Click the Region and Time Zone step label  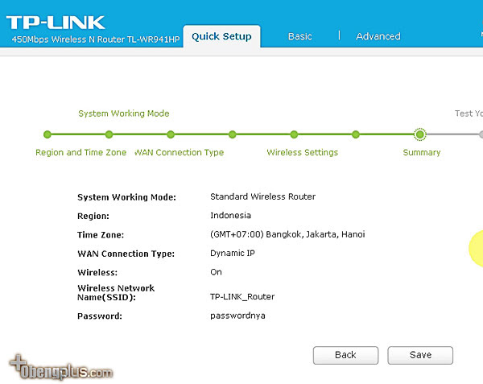click(x=80, y=152)
